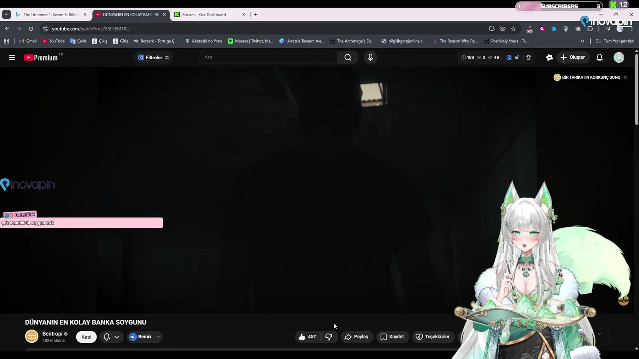This screenshot has width=639, height=359.
Task: Save the video with Kaydet
Action: (392, 337)
